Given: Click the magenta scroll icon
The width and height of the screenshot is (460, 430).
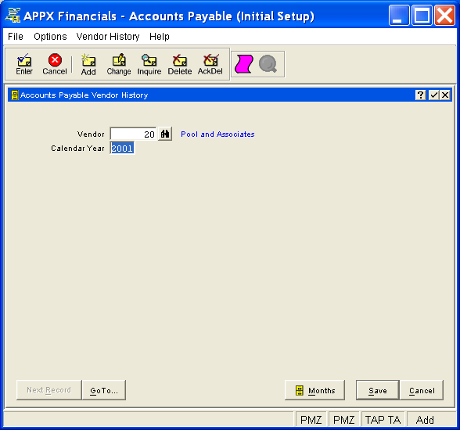Looking at the screenshot, I should [244, 64].
